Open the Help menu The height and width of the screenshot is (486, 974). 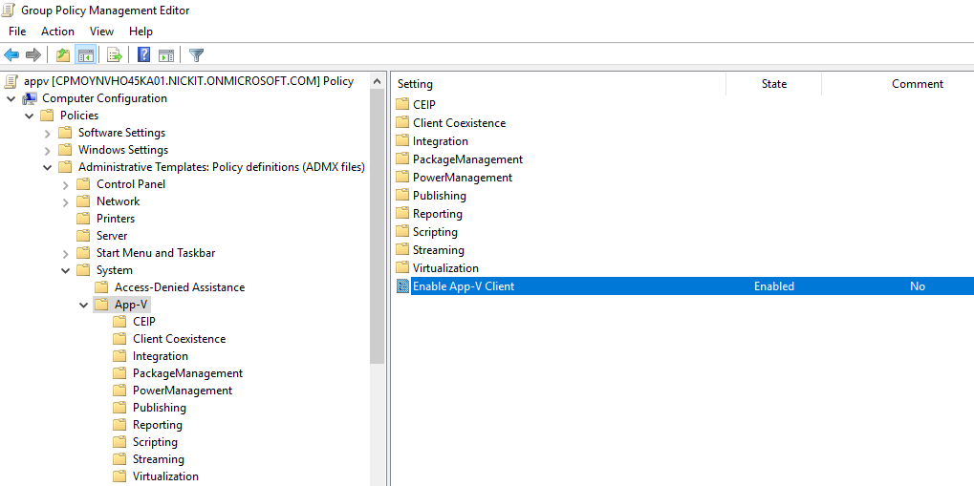point(141,32)
